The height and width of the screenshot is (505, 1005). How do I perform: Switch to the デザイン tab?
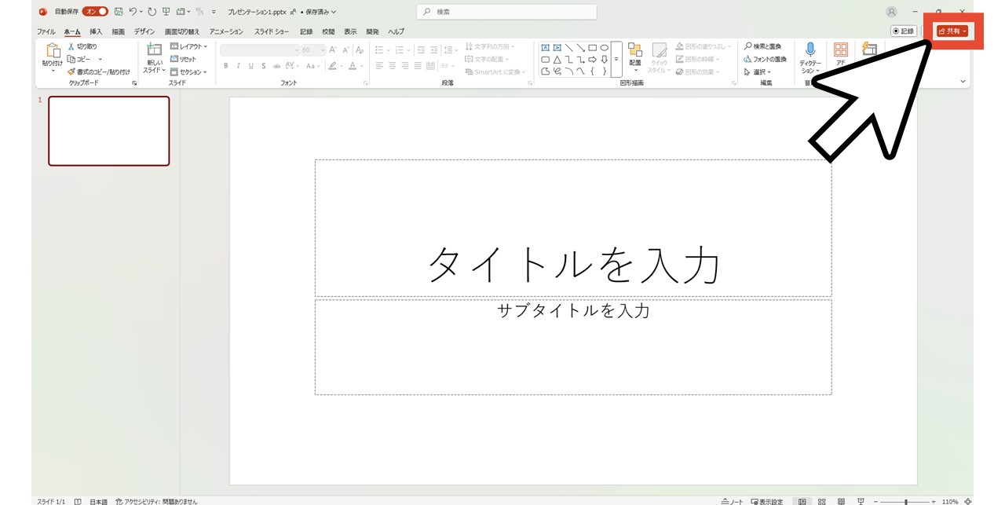coord(144,31)
